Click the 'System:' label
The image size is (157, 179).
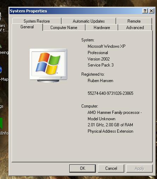[x=88, y=40]
